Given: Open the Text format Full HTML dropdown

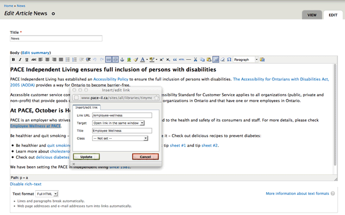Looking at the screenshot, I should pyautogui.click(x=47, y=194).
